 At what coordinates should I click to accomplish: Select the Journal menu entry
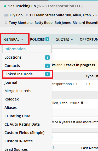coord(11,82)
